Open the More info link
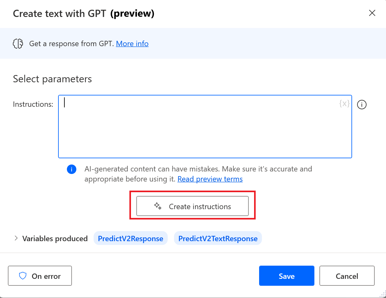The height and width of the screenshot is (298, 386). 132,43
